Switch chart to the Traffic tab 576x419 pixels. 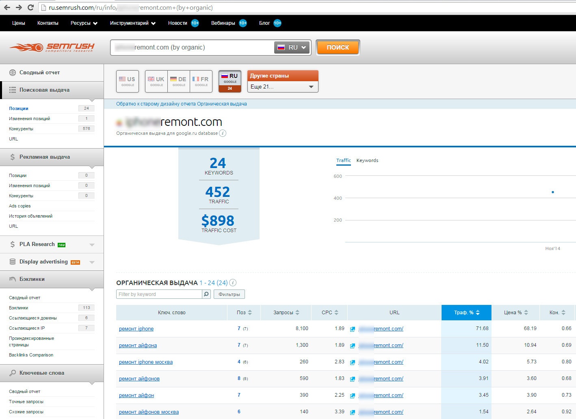[x=344, y=160]
